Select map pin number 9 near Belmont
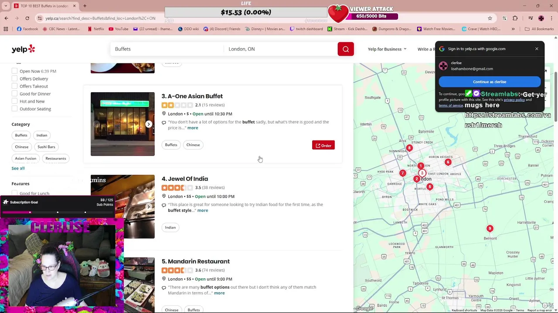The width and height of the screenshot is (558, 313). point(490,229)
